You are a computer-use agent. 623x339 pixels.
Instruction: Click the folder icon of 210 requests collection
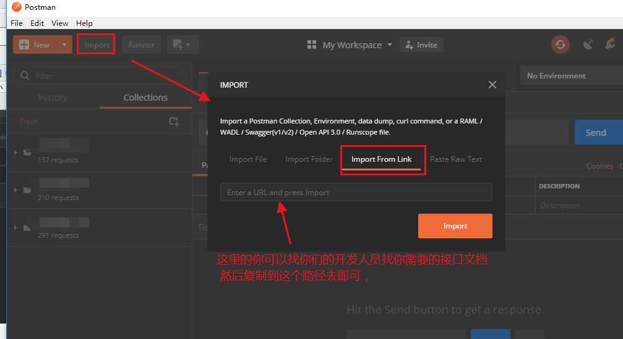[27, 190]
